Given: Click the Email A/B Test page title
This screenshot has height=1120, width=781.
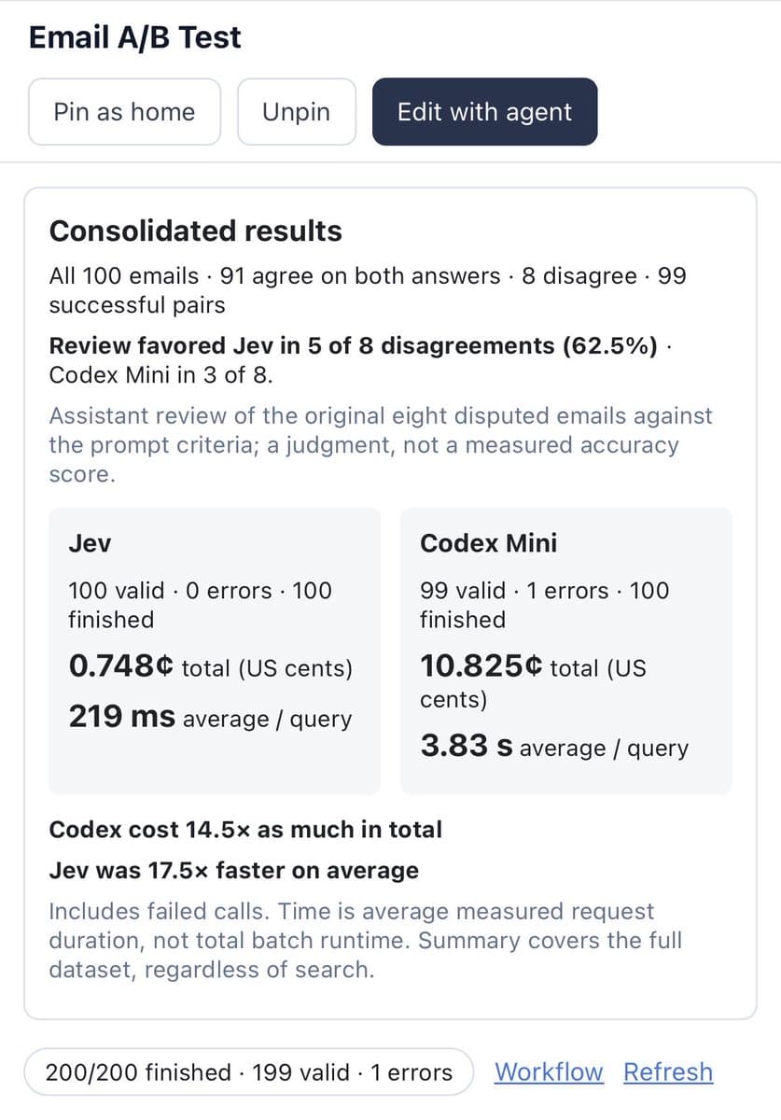Looking at the screenshot, I should pyautogui.click(x=135, y=37).
